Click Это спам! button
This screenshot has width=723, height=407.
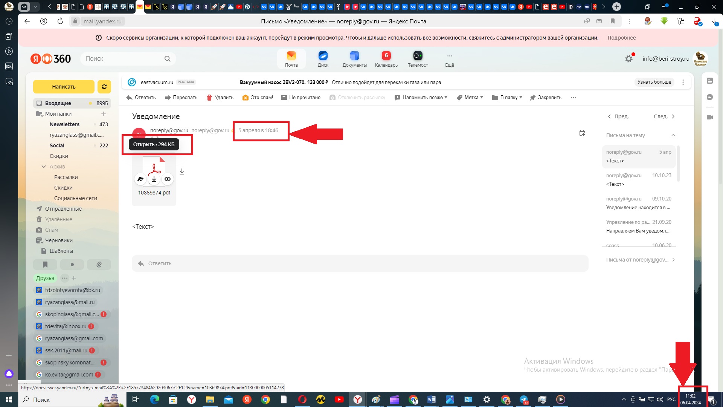click(x=258, y=98)
